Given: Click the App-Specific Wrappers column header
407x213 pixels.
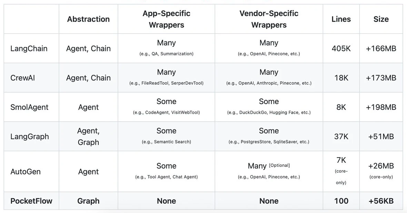Looking at the screenshot, I should click(x=166, y=19).
